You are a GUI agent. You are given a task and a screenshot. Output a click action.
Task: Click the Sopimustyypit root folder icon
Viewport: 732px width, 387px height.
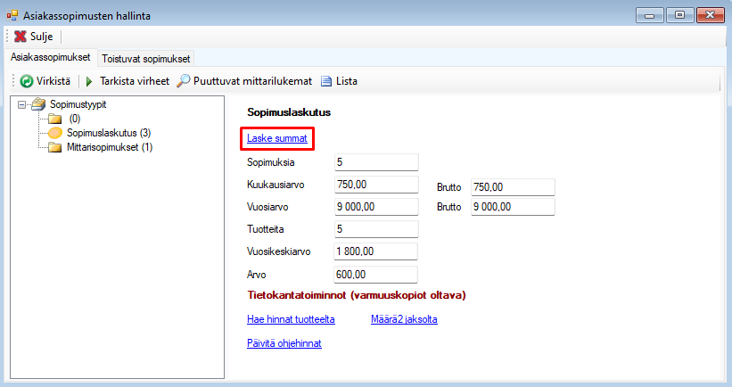(x=38, y=104)
